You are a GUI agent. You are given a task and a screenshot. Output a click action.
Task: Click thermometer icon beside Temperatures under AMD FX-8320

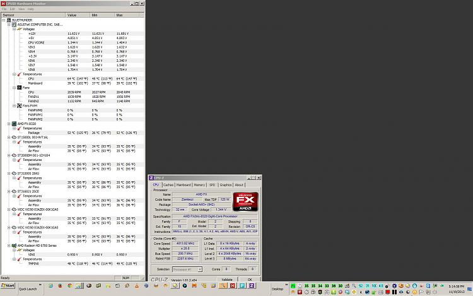point(20,128)
